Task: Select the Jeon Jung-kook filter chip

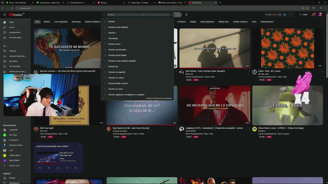Action: pyautogui.click(x=61, y=22)
